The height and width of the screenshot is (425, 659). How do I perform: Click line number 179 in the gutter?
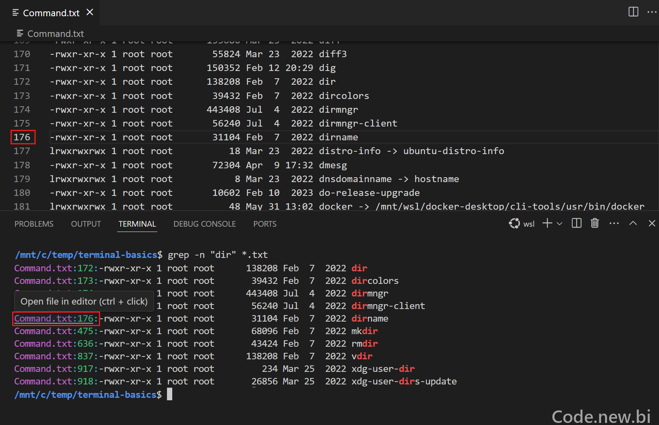point(22,179)
